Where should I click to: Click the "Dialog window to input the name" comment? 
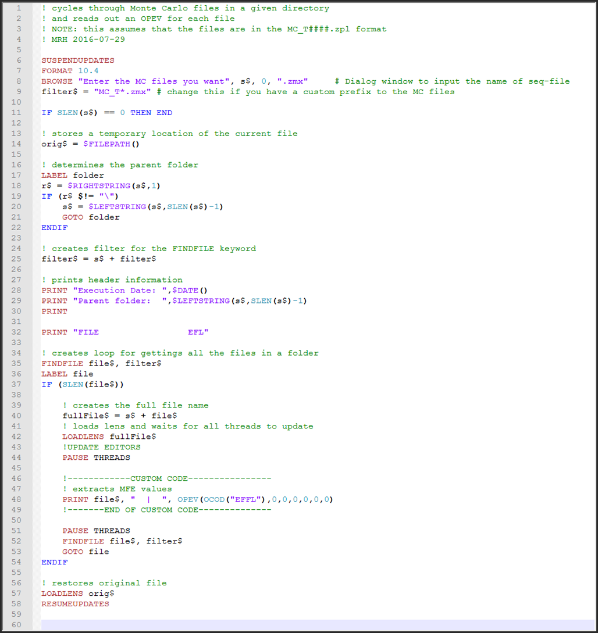tap(453, 81)
